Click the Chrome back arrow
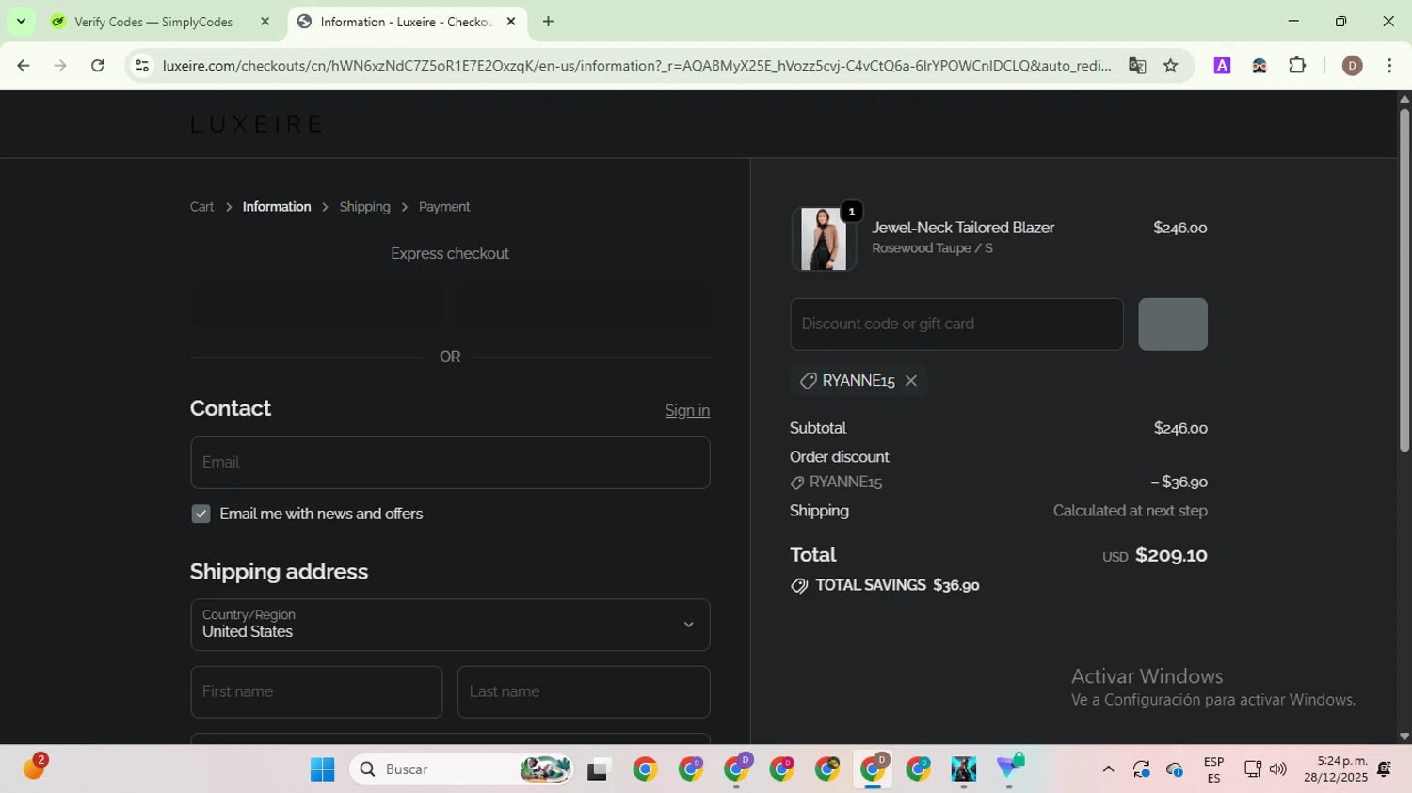Screen dimensions: 1412x793 [24, 66]
